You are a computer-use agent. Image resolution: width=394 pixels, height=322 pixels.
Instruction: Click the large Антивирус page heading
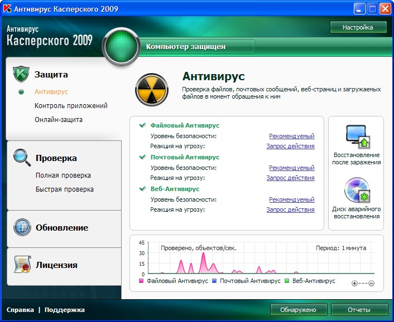pyautogui.click(x=213, y=76)
